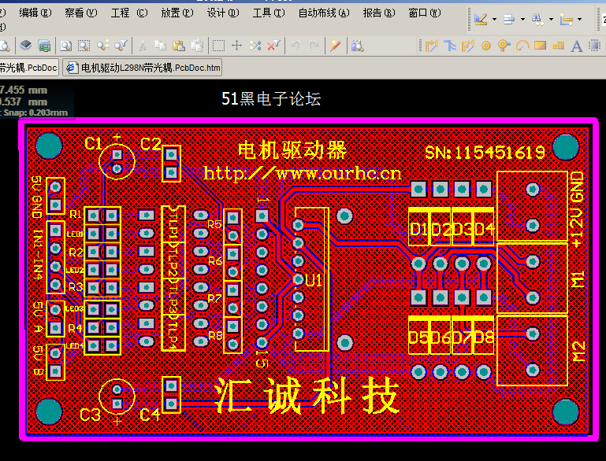
Task: Clear the current filter icon
Action: click(x=273, y=46)
